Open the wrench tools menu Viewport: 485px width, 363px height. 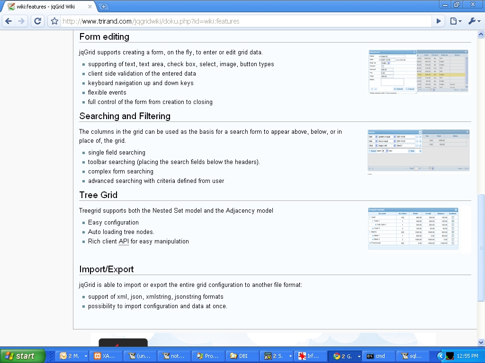(x=475, y=21)
